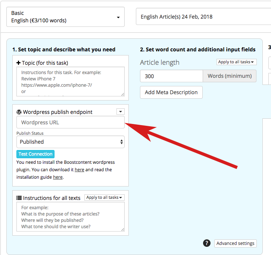Open Apply to all tasks beside Article length
Screen dimensions: 271x255
click(x=236, y=62)
